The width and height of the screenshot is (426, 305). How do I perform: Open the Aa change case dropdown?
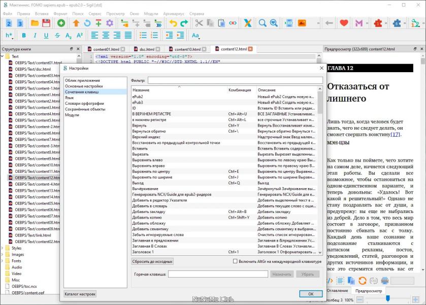pyautogui.click(x=195, y=36)
